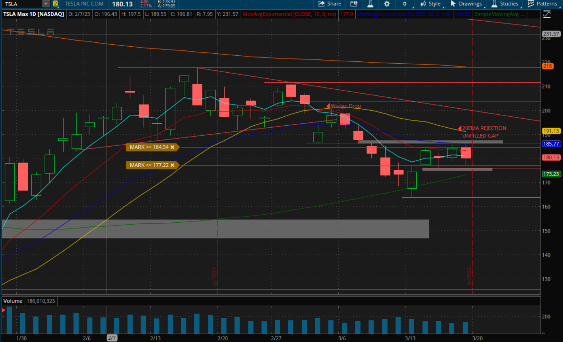Click the C: 196.81 close value
The image size is (563, 342).
tap(181, 14)
